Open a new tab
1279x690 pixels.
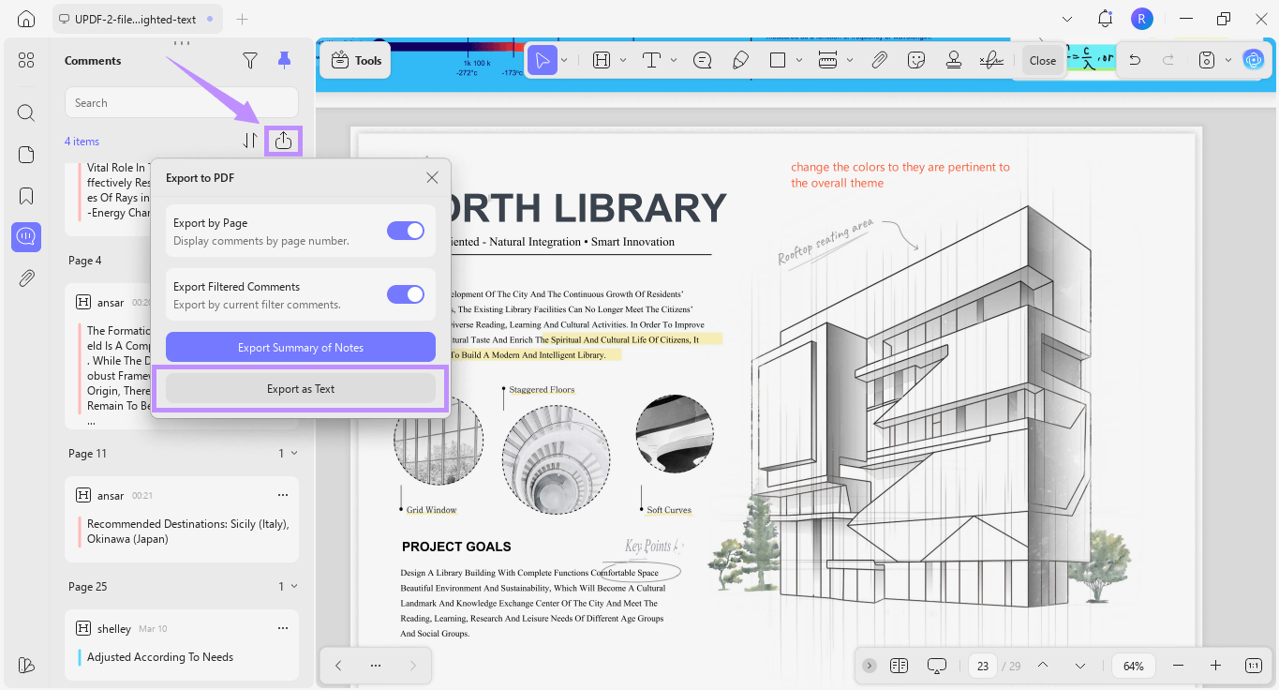[x=243, y=19]
